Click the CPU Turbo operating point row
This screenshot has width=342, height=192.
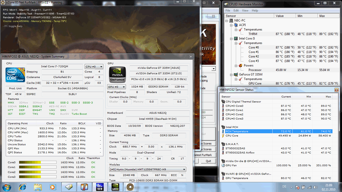(x=54, y=136)
